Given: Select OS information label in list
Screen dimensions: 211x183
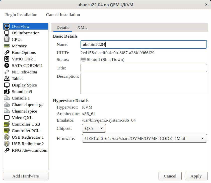Looking at the screenshot, I should (26, 33).
